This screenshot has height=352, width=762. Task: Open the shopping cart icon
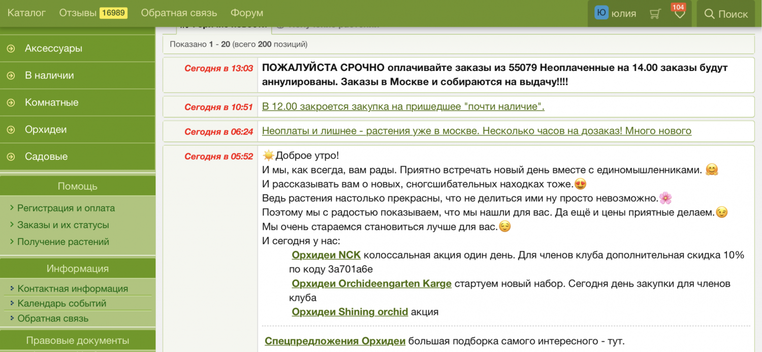click(655, 14)
